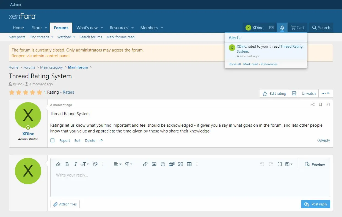Expand the thread tools three-dots dropdown
Viewport: 342px width, 217px height.
pyautogui.click(x=326, y=93)
